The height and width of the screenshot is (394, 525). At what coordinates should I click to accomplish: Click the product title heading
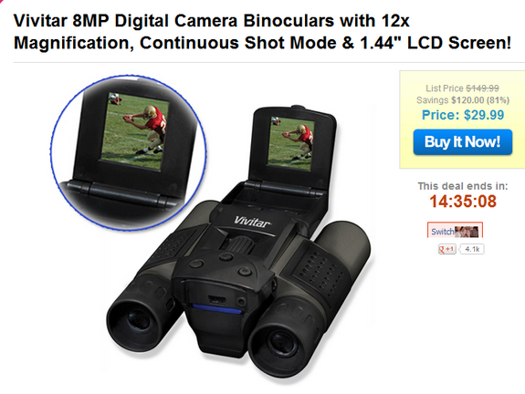pos(262,32)
